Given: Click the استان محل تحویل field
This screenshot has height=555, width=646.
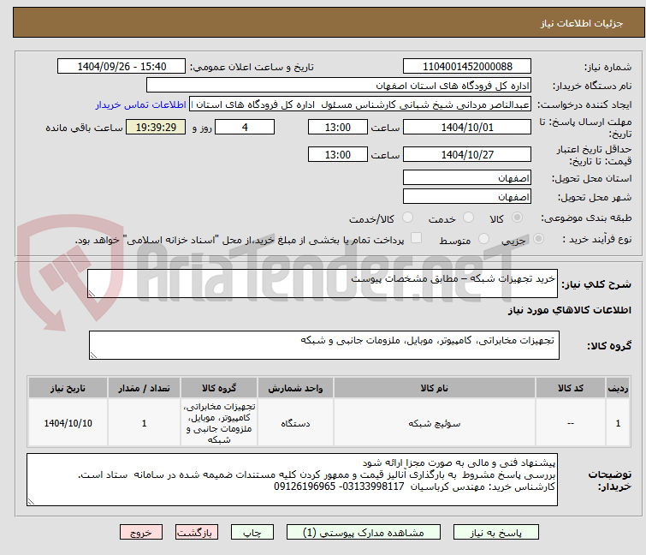Looking at the screenshot, I should pos(467,177).
